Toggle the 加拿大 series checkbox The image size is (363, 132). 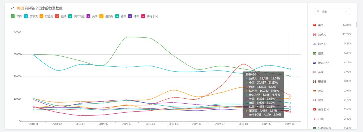click(x=26, y=16)
